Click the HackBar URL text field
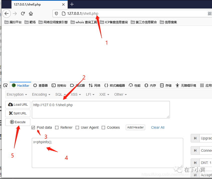The height and width of the screenshot is (179, 212). 101,110
